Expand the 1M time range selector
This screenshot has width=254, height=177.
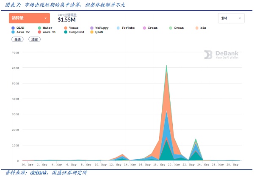click(x=231, y=18)
